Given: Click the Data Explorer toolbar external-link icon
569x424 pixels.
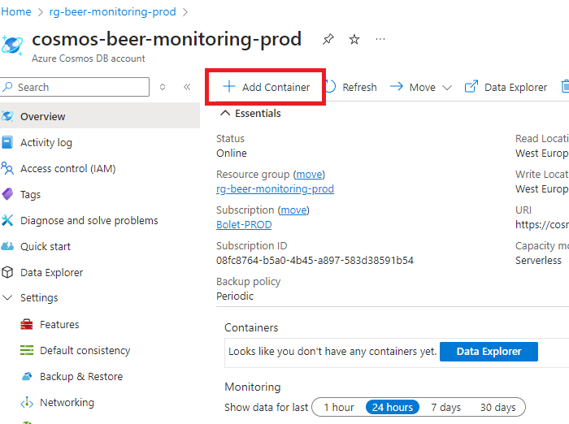Looking at the screenshot, I should tap(471, 87).
